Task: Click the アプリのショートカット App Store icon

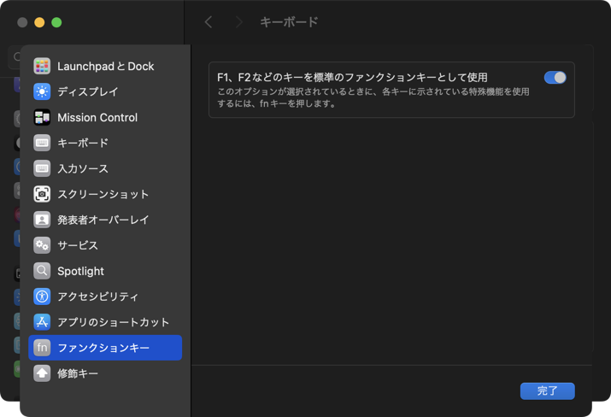Action: pos(42,322)
